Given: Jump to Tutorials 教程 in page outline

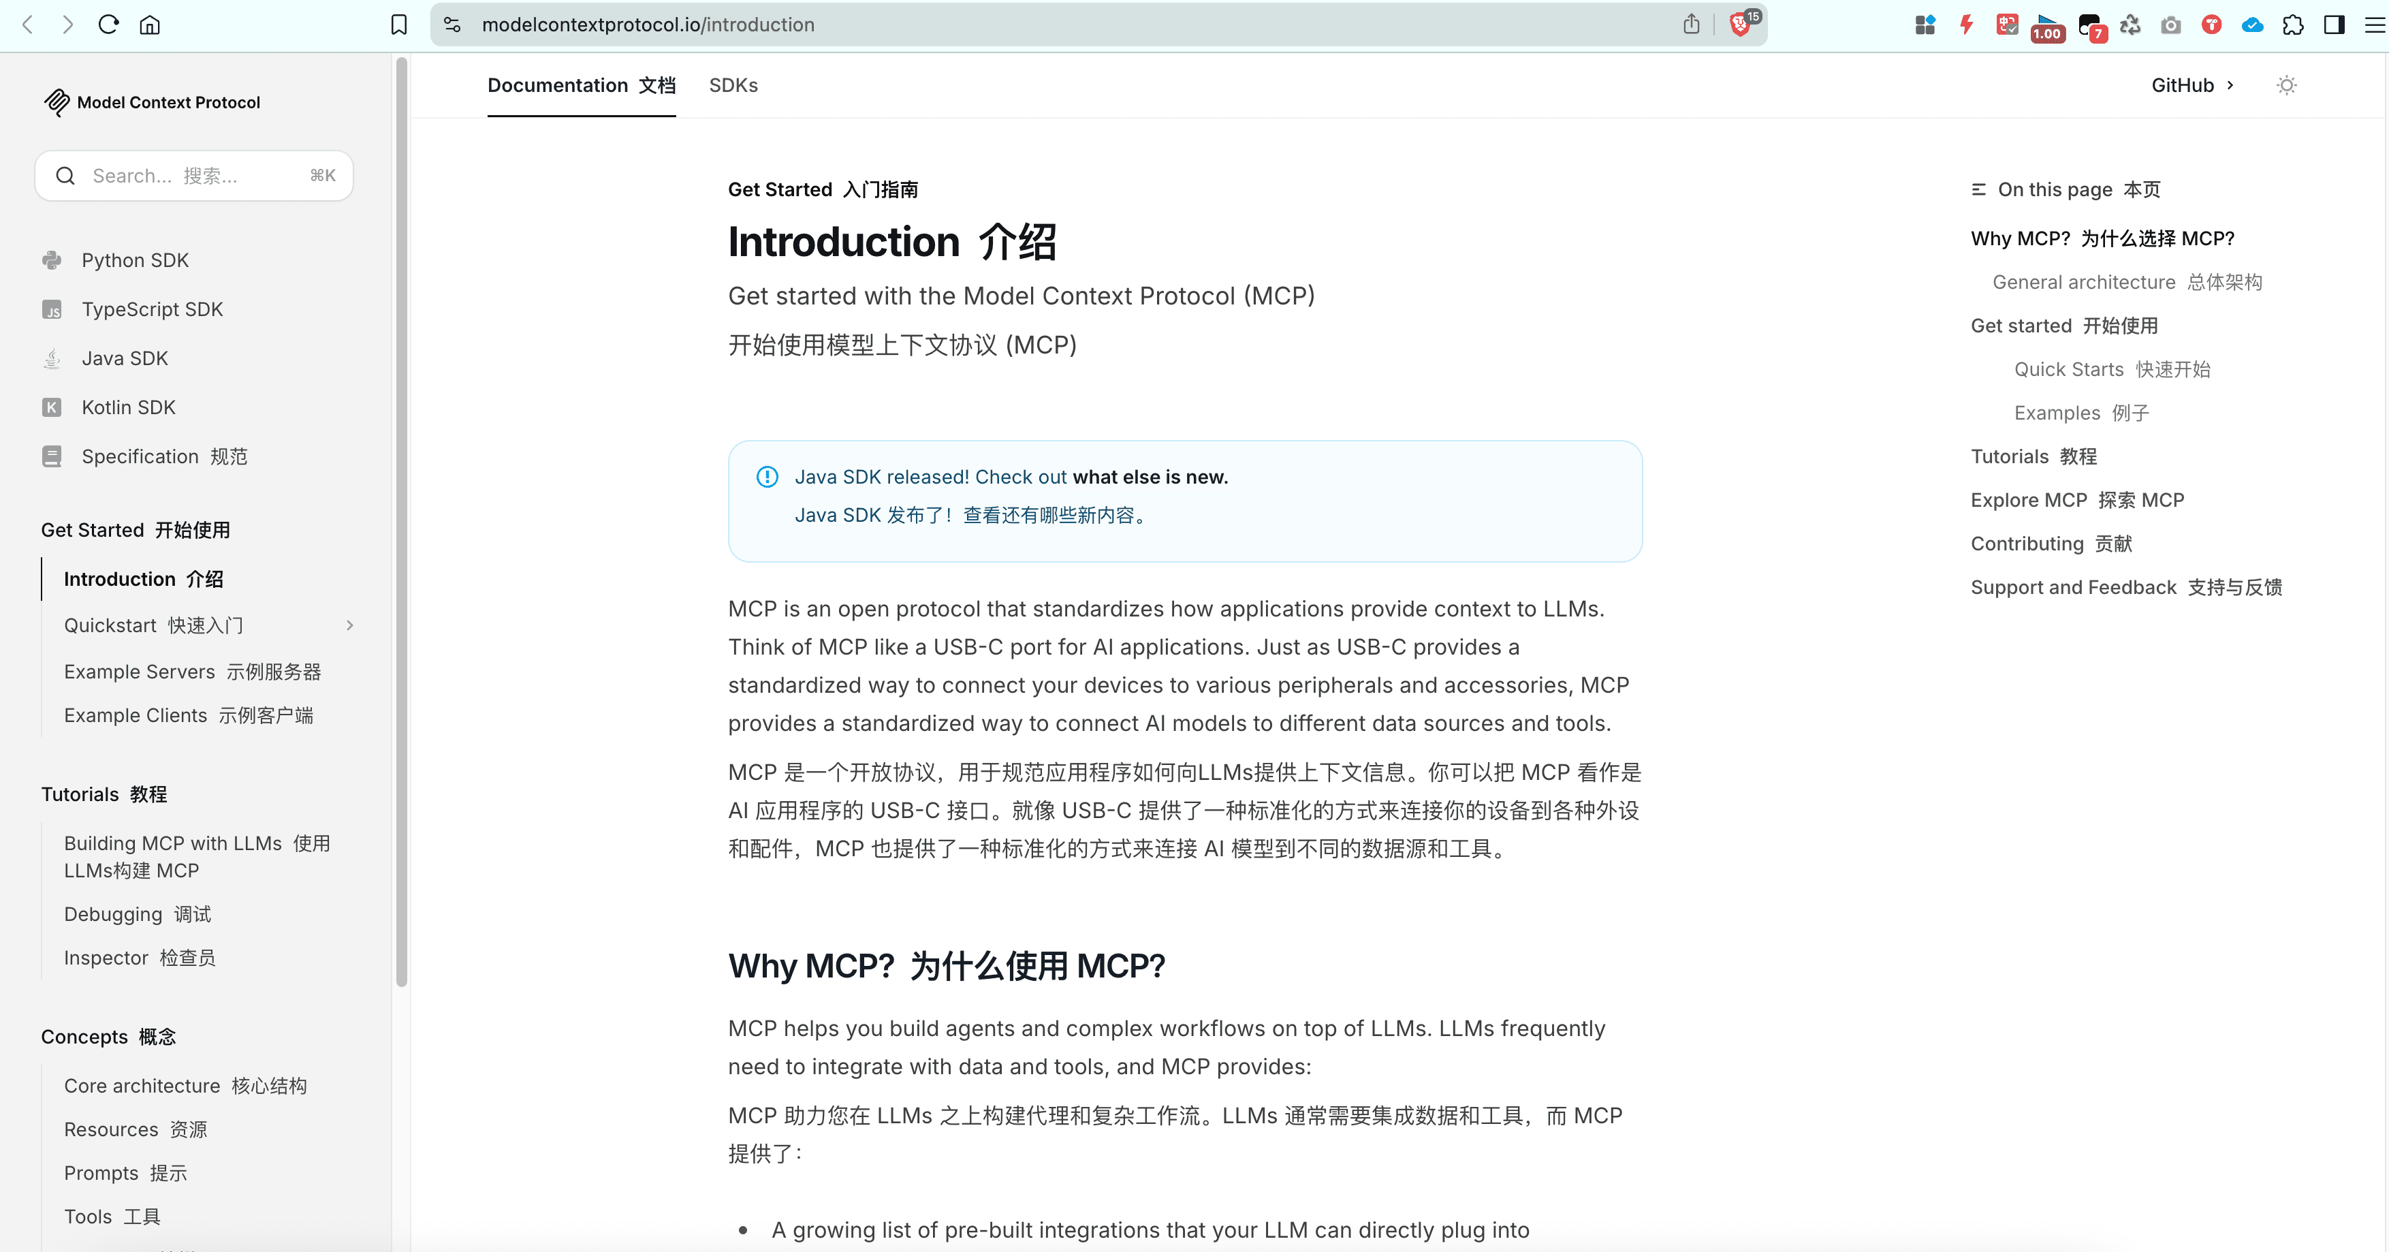Looking at the screenshot, I should click(x=2034, y=457).
